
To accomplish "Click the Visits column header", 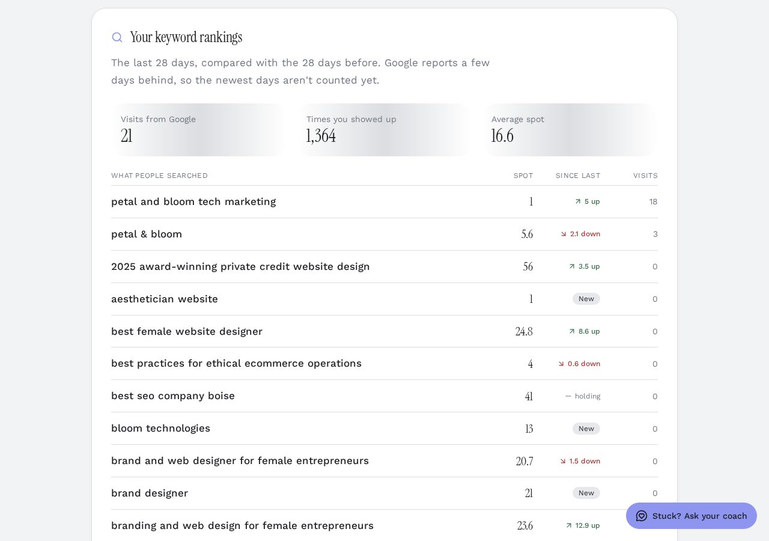I will coord(645,176).
